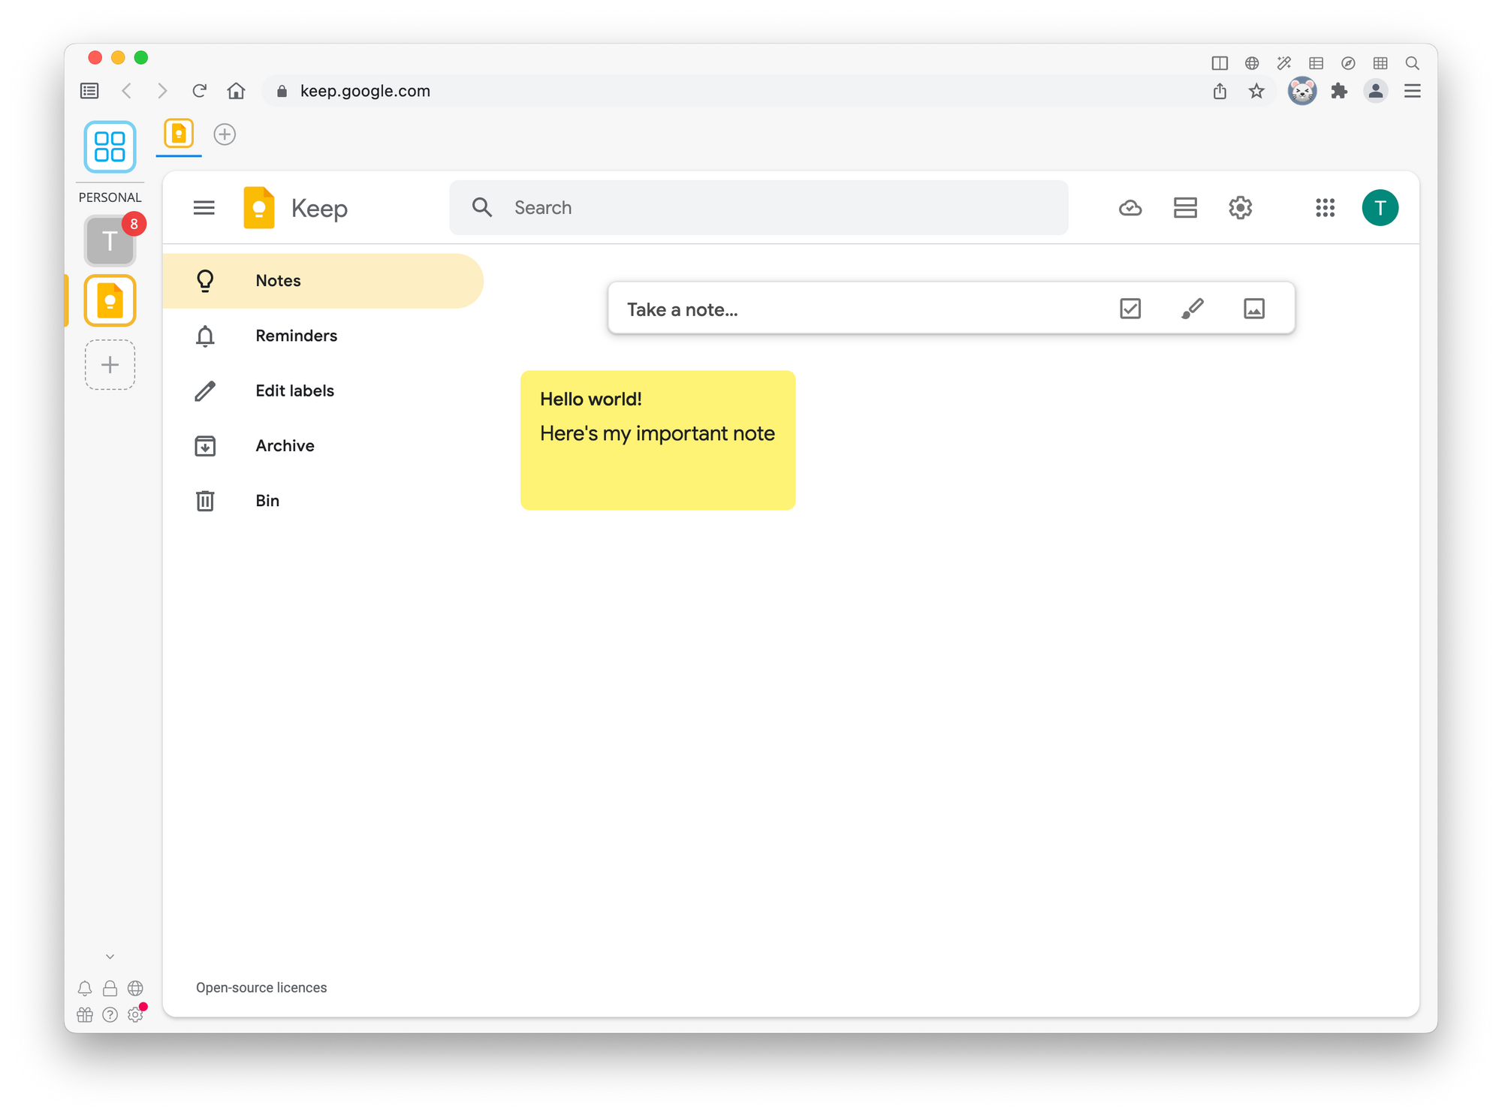Click the Edit labels sidebar option

tap(294, 390)
